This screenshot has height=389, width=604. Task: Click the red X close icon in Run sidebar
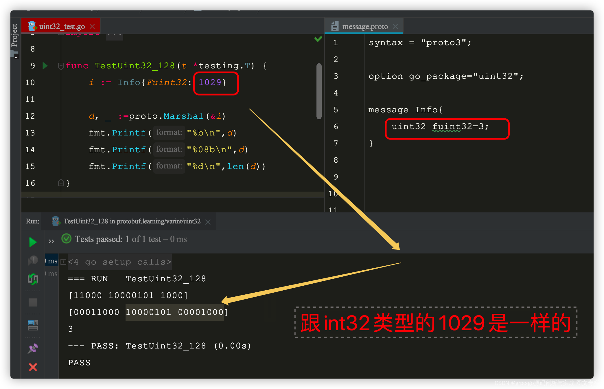point(33,367)
